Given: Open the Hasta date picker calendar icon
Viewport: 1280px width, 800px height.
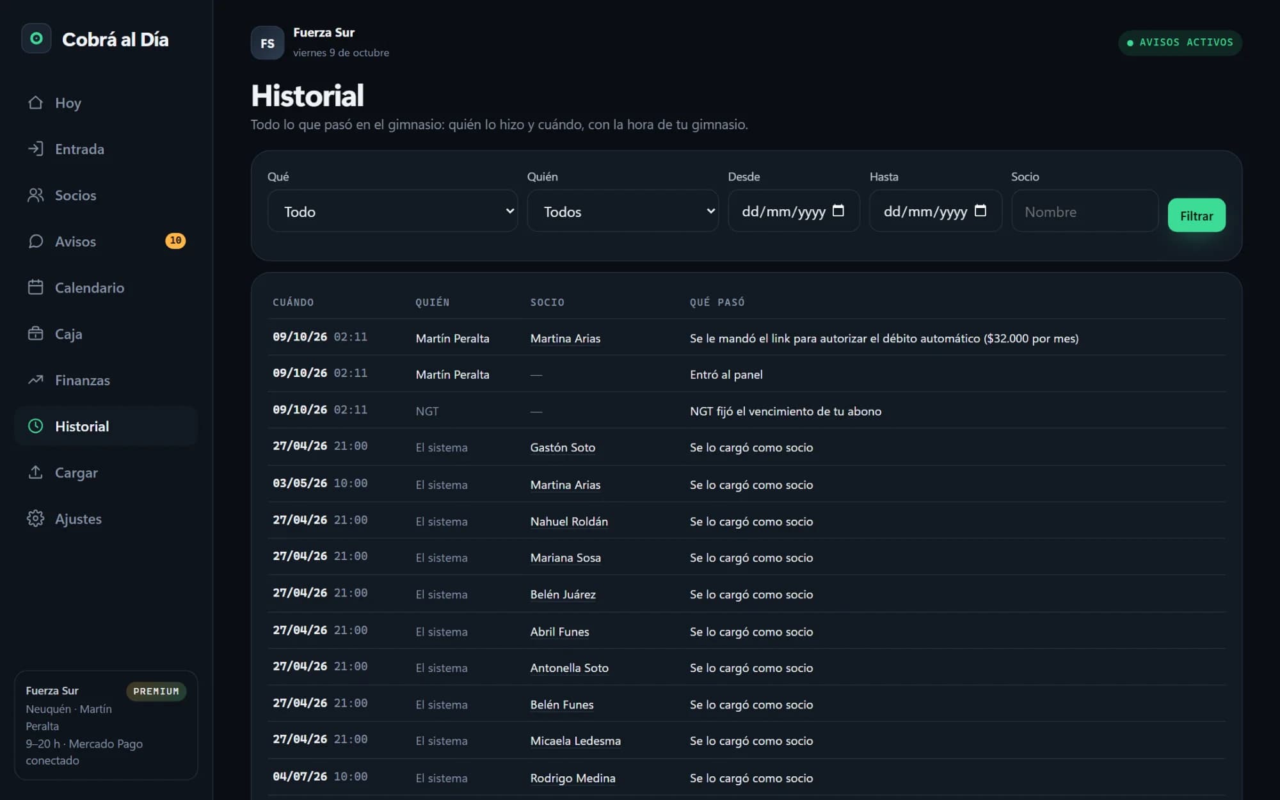Looking at the screenshot, I should point(980,211).
